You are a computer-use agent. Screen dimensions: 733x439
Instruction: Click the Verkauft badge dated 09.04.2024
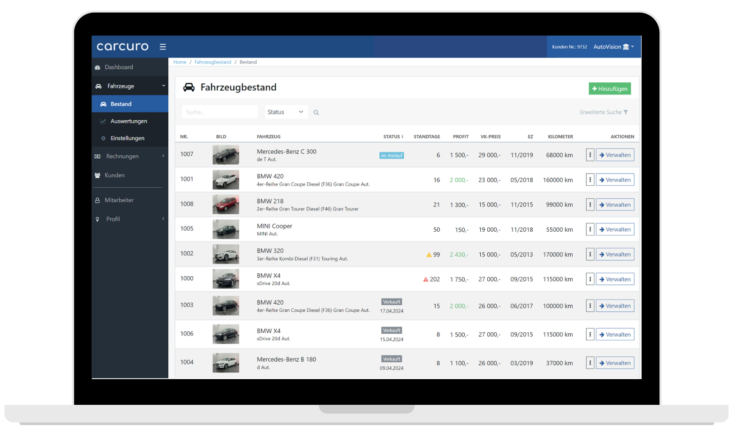[392, 359]
